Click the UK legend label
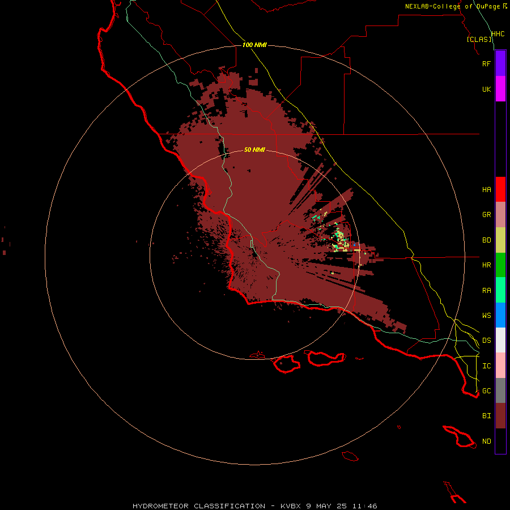Screen dimensions: 510x510 click(x=486, y=90)
